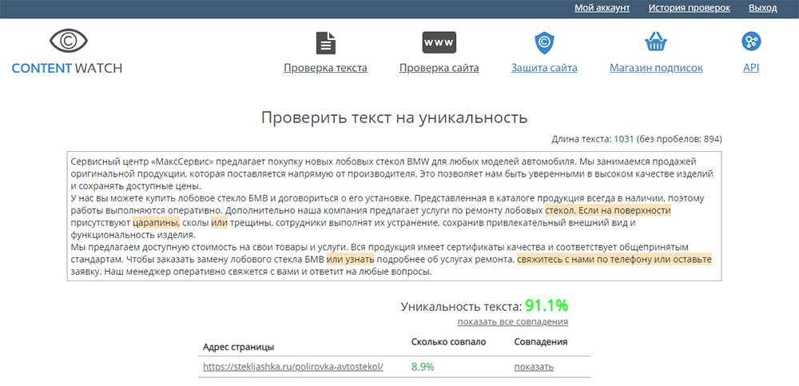Click the shopping basket icon
This screenshot has height=386, width=799.
coord(656,42)
